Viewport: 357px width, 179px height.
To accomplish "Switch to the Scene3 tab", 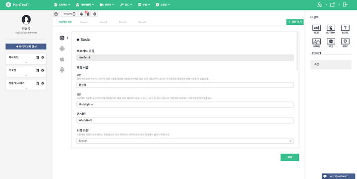I will [x=142, y=22].
